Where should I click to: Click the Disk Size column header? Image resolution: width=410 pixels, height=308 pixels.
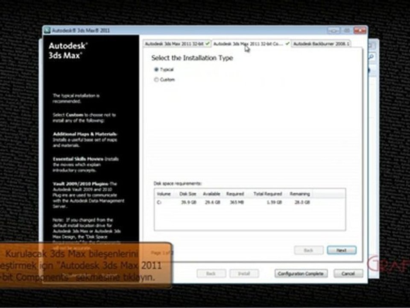pos(188,194)
